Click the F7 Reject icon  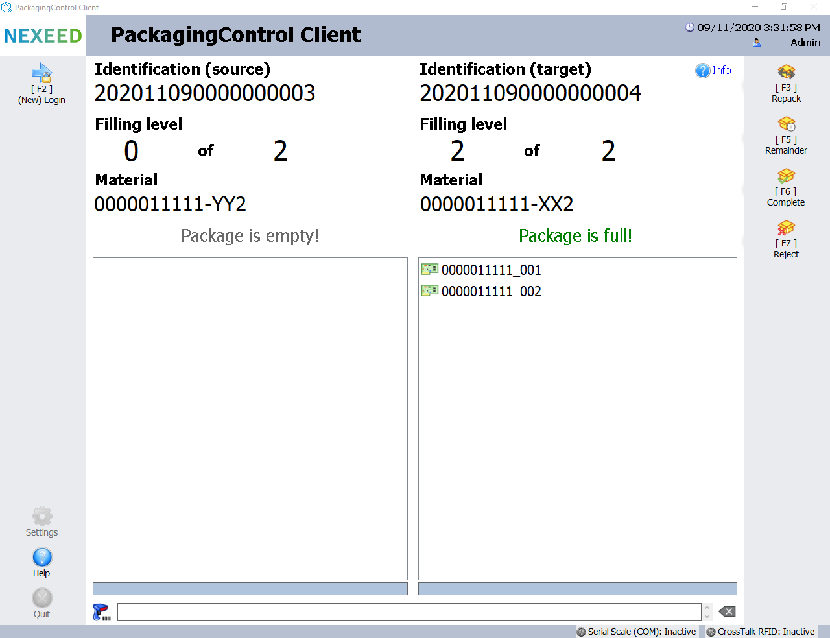click(x=786, y=228)
